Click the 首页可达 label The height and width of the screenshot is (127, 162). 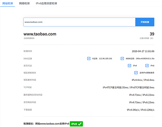click(28, 66)
